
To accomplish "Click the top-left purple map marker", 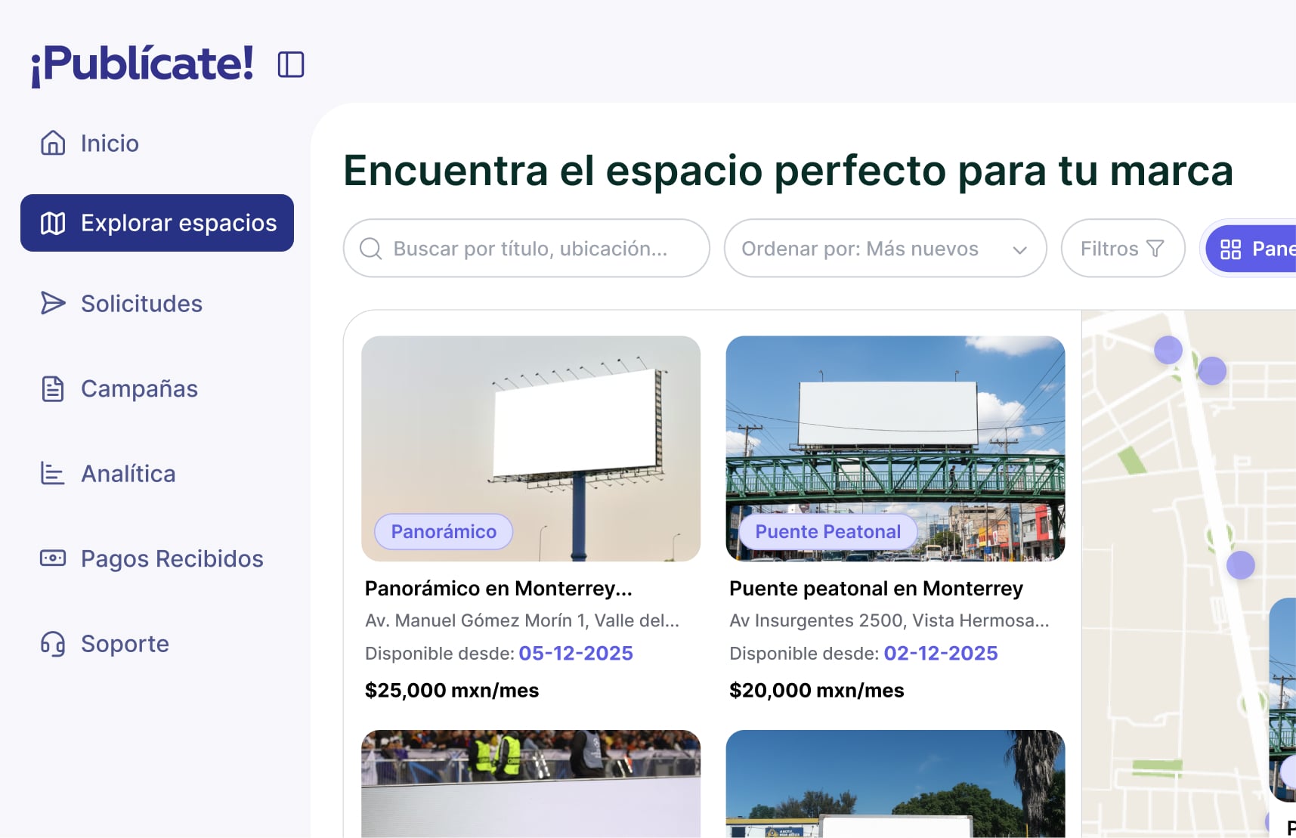I will point(1168,350).
